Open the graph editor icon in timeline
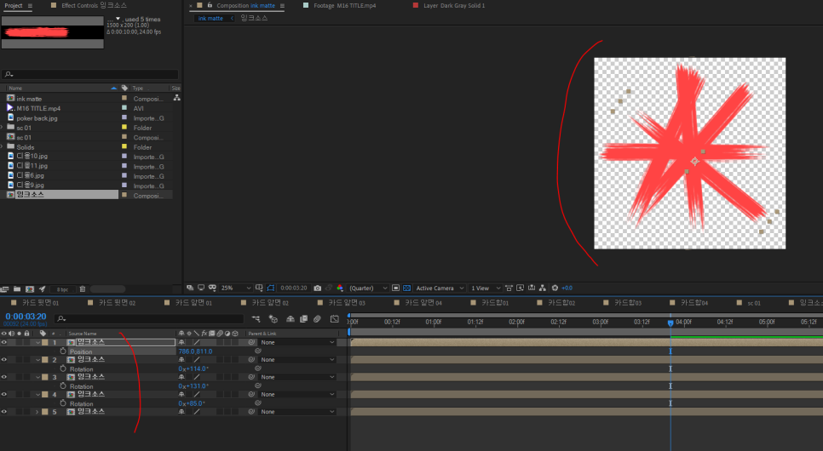The image size is (823, 451). click(x=334, y=318)
